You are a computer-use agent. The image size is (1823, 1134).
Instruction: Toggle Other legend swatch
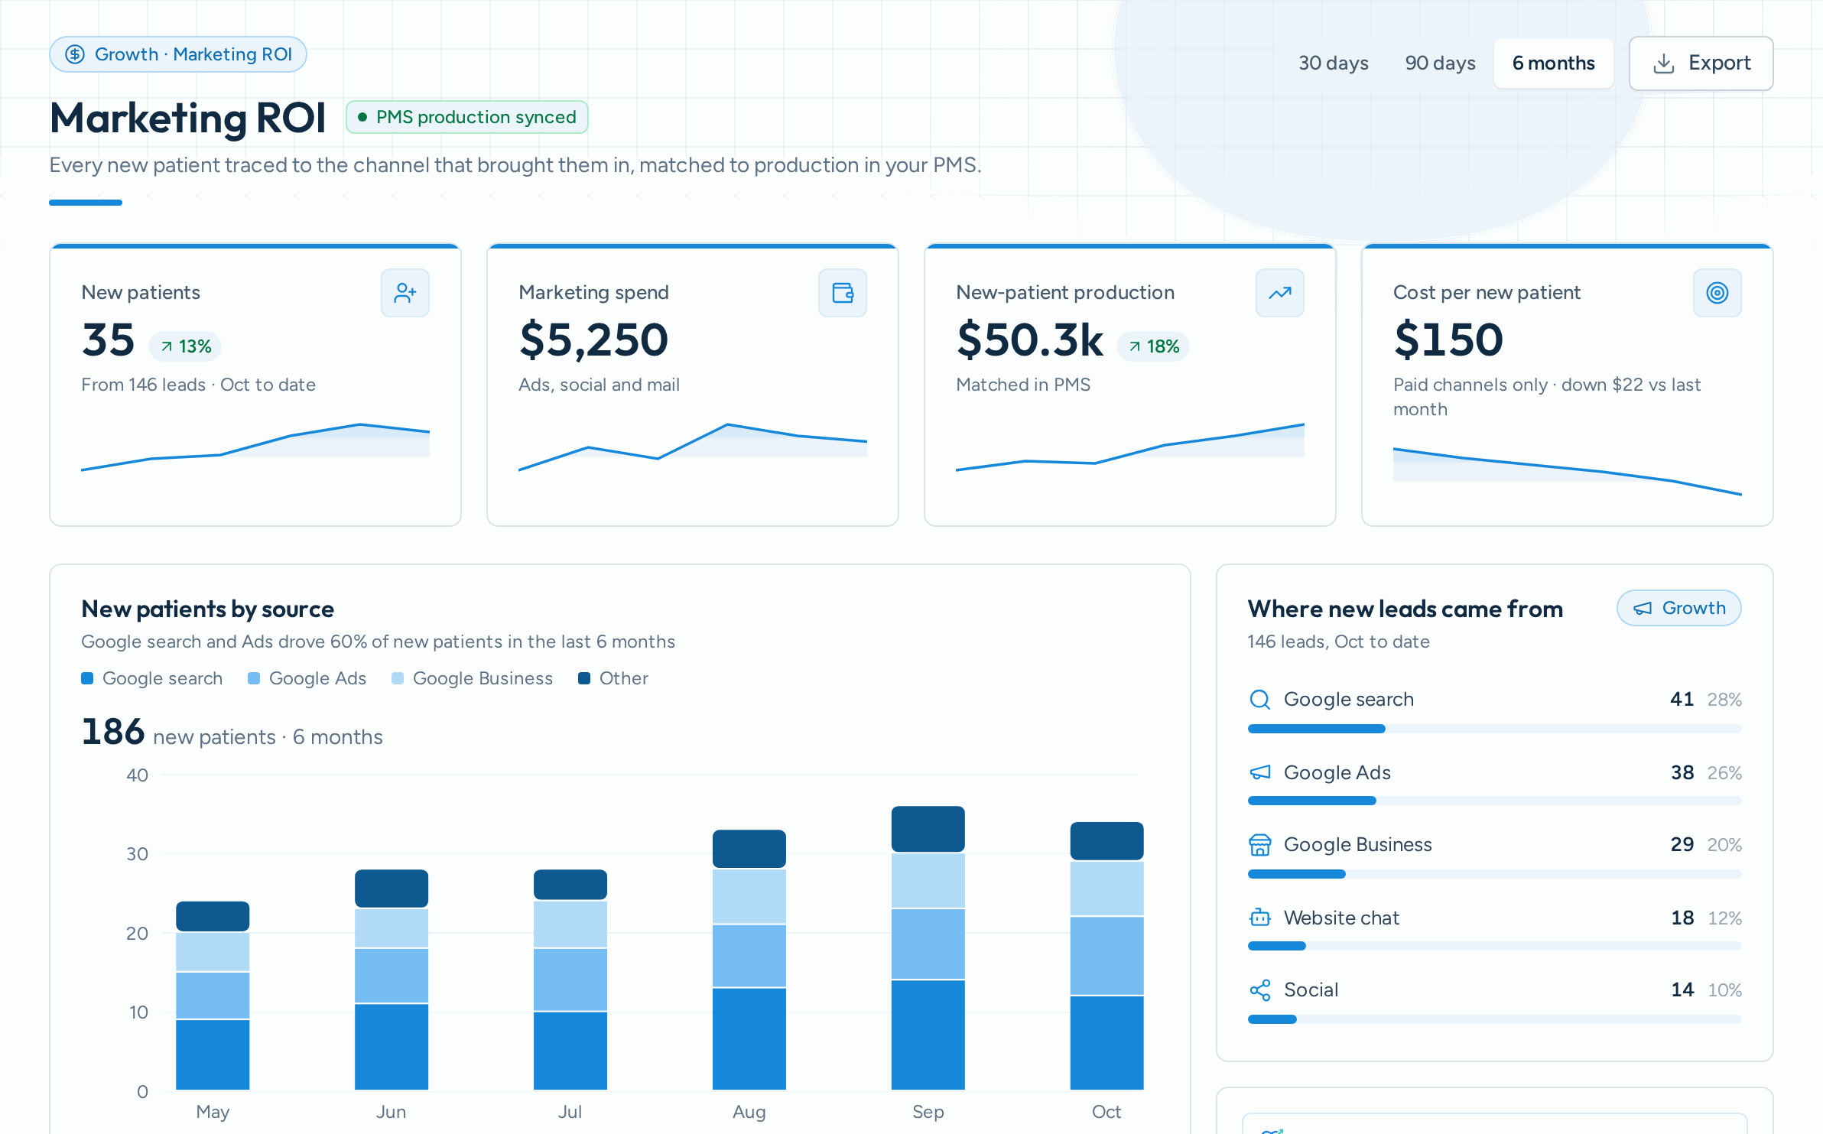[x=584, y=679]
